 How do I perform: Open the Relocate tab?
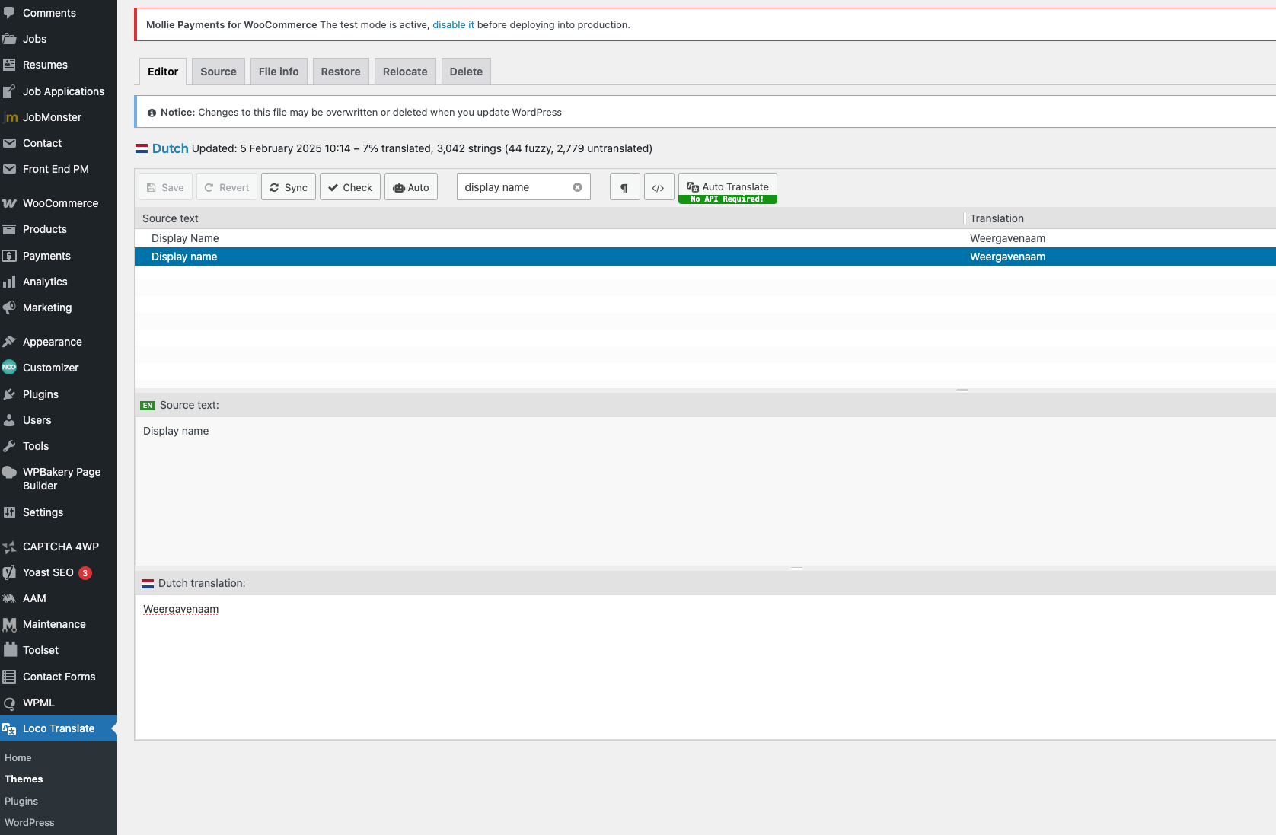pyautogui.click(x=405, y=72)
